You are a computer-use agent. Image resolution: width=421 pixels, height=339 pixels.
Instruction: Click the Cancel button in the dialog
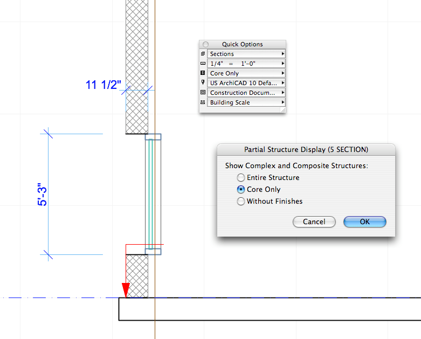pos(314,222)
